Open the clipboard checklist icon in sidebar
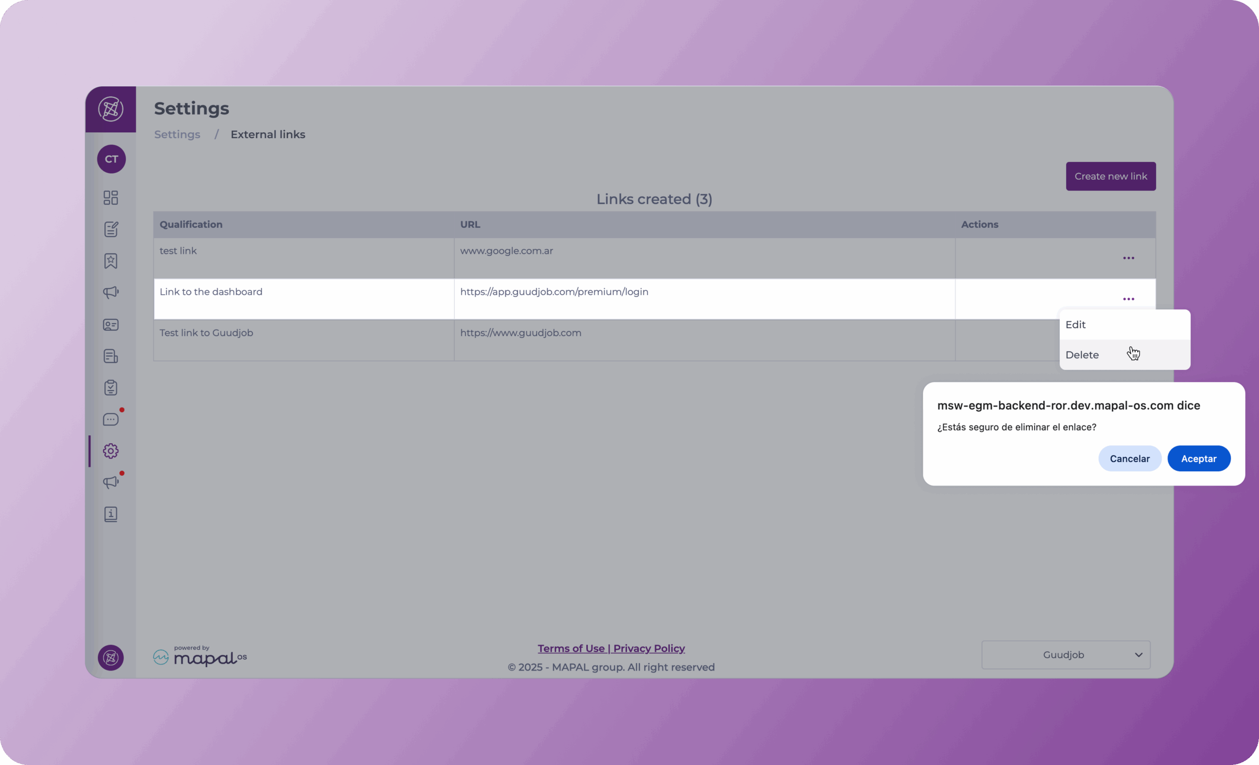The height and width of the screenshot is (765, 1259). (x=111, y=388)
